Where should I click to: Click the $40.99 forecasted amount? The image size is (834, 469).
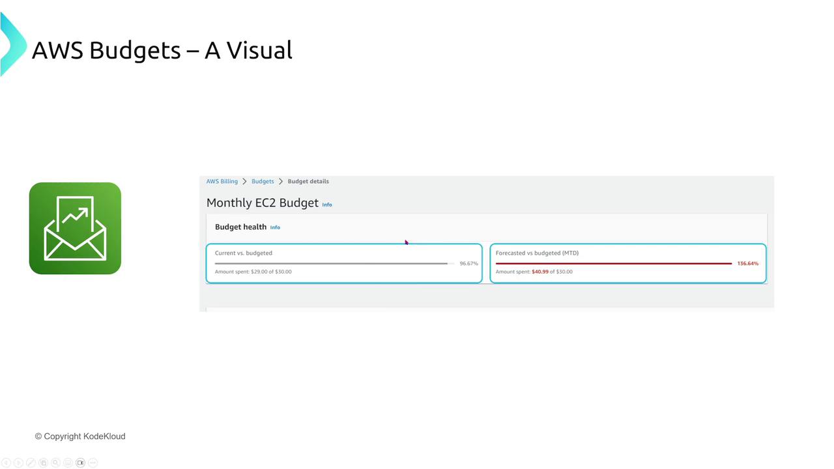point(540,272)
